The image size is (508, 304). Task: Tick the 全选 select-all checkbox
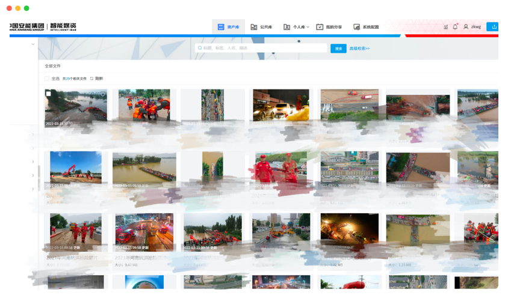pos(47,79)
